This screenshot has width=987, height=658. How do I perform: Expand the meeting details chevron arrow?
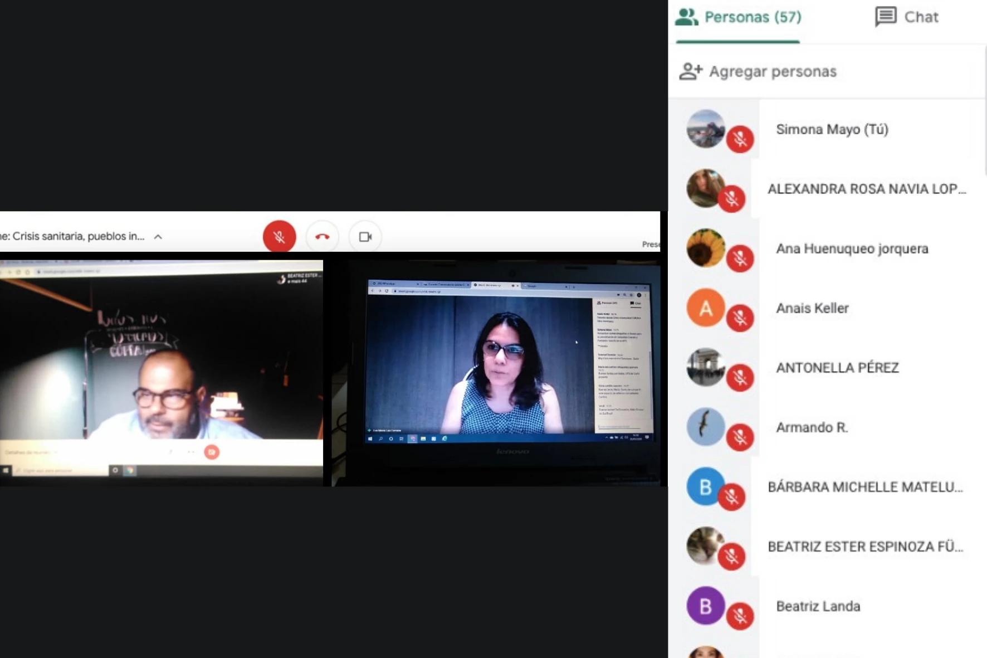[x=158, y=237]
